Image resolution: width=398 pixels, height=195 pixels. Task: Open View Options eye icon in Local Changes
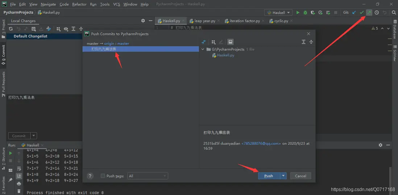66,29
